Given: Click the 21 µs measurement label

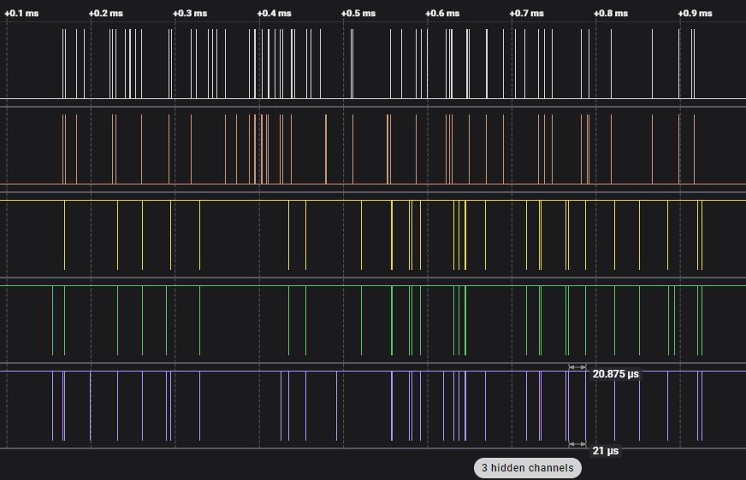Looking at the screenshot, I should click(x=605, y=451).
